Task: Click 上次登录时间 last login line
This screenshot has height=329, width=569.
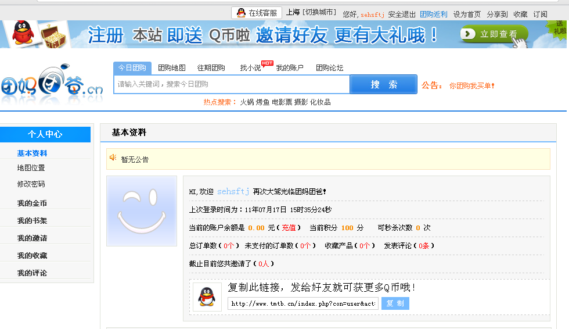Action: click(260, 209)
